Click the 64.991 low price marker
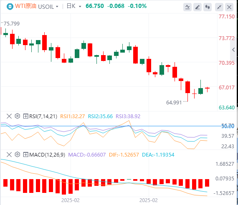This screenshot has width=238, height=205. coord(174,103)
